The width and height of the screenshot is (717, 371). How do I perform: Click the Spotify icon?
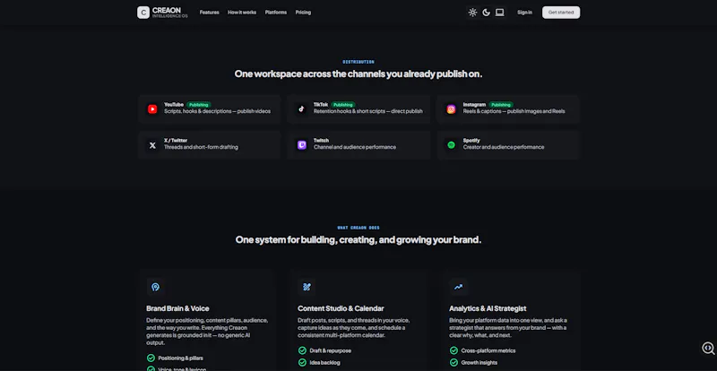tap(452, 145)
